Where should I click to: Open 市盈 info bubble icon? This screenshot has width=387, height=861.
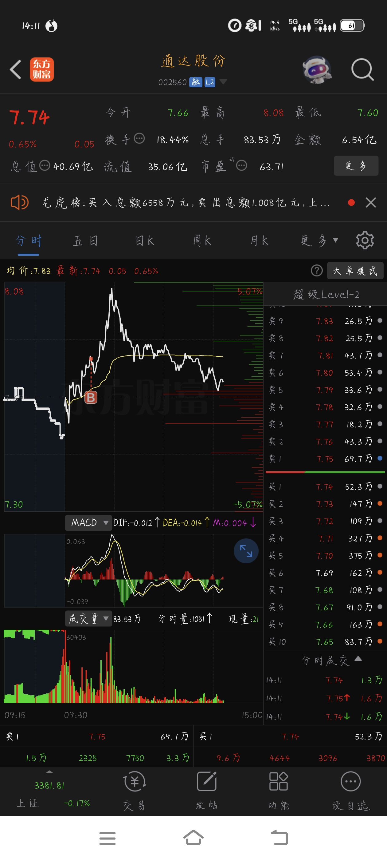(x=241, y=165)
